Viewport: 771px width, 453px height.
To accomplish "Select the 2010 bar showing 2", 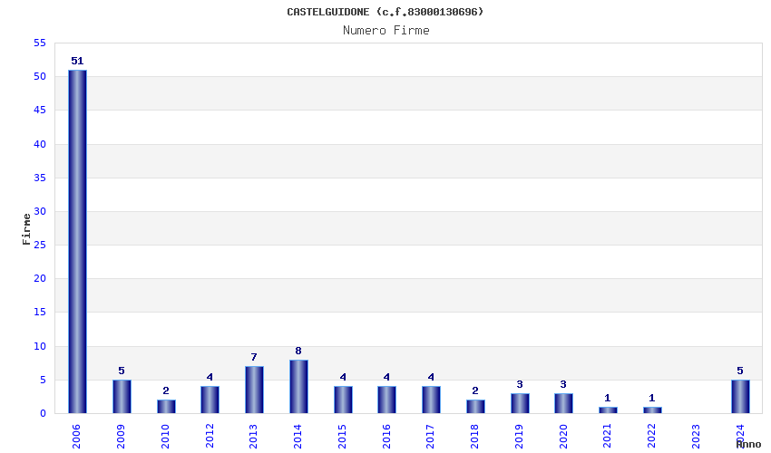I will [x=166, y=406].
